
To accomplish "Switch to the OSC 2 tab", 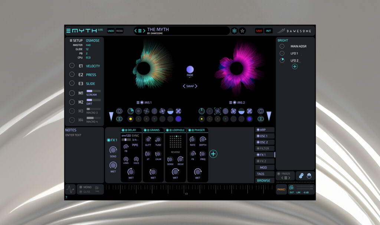I will 265,142.
